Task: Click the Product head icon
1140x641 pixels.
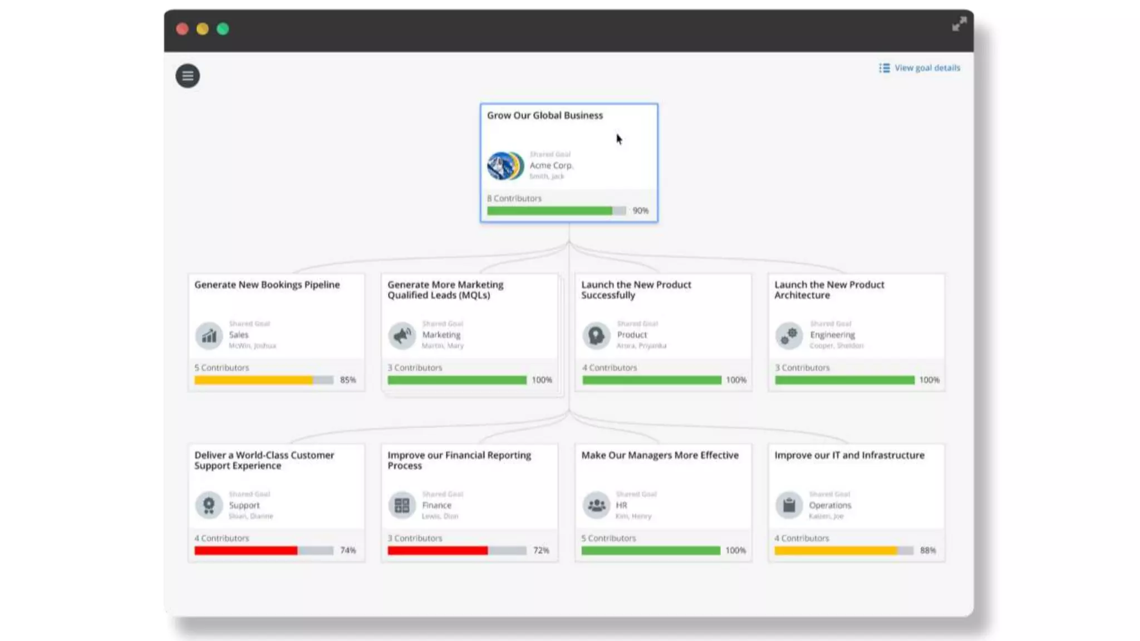Action: click(x=596, y=336)
